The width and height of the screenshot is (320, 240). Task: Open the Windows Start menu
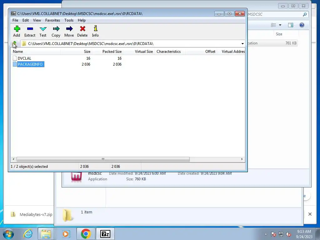point(8,234)
